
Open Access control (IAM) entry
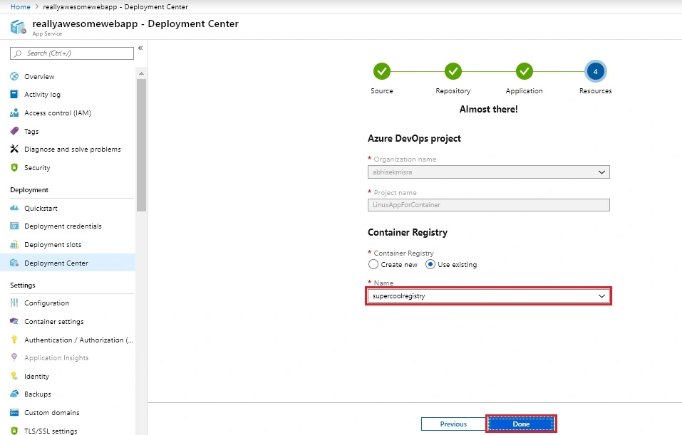(x=58, y=113)
